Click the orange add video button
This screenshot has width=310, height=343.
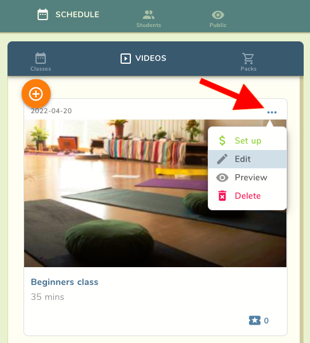(x=36, y=94)
